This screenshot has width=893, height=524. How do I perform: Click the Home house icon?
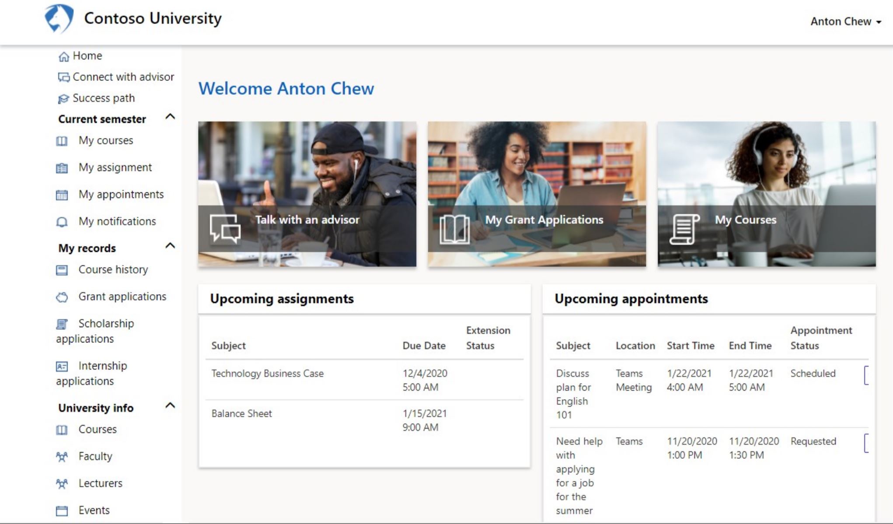64,56
